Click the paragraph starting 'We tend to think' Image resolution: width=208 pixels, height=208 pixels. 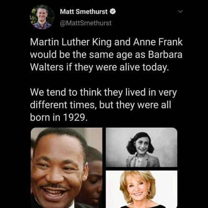pyautogui.click(x=104, y=105)
